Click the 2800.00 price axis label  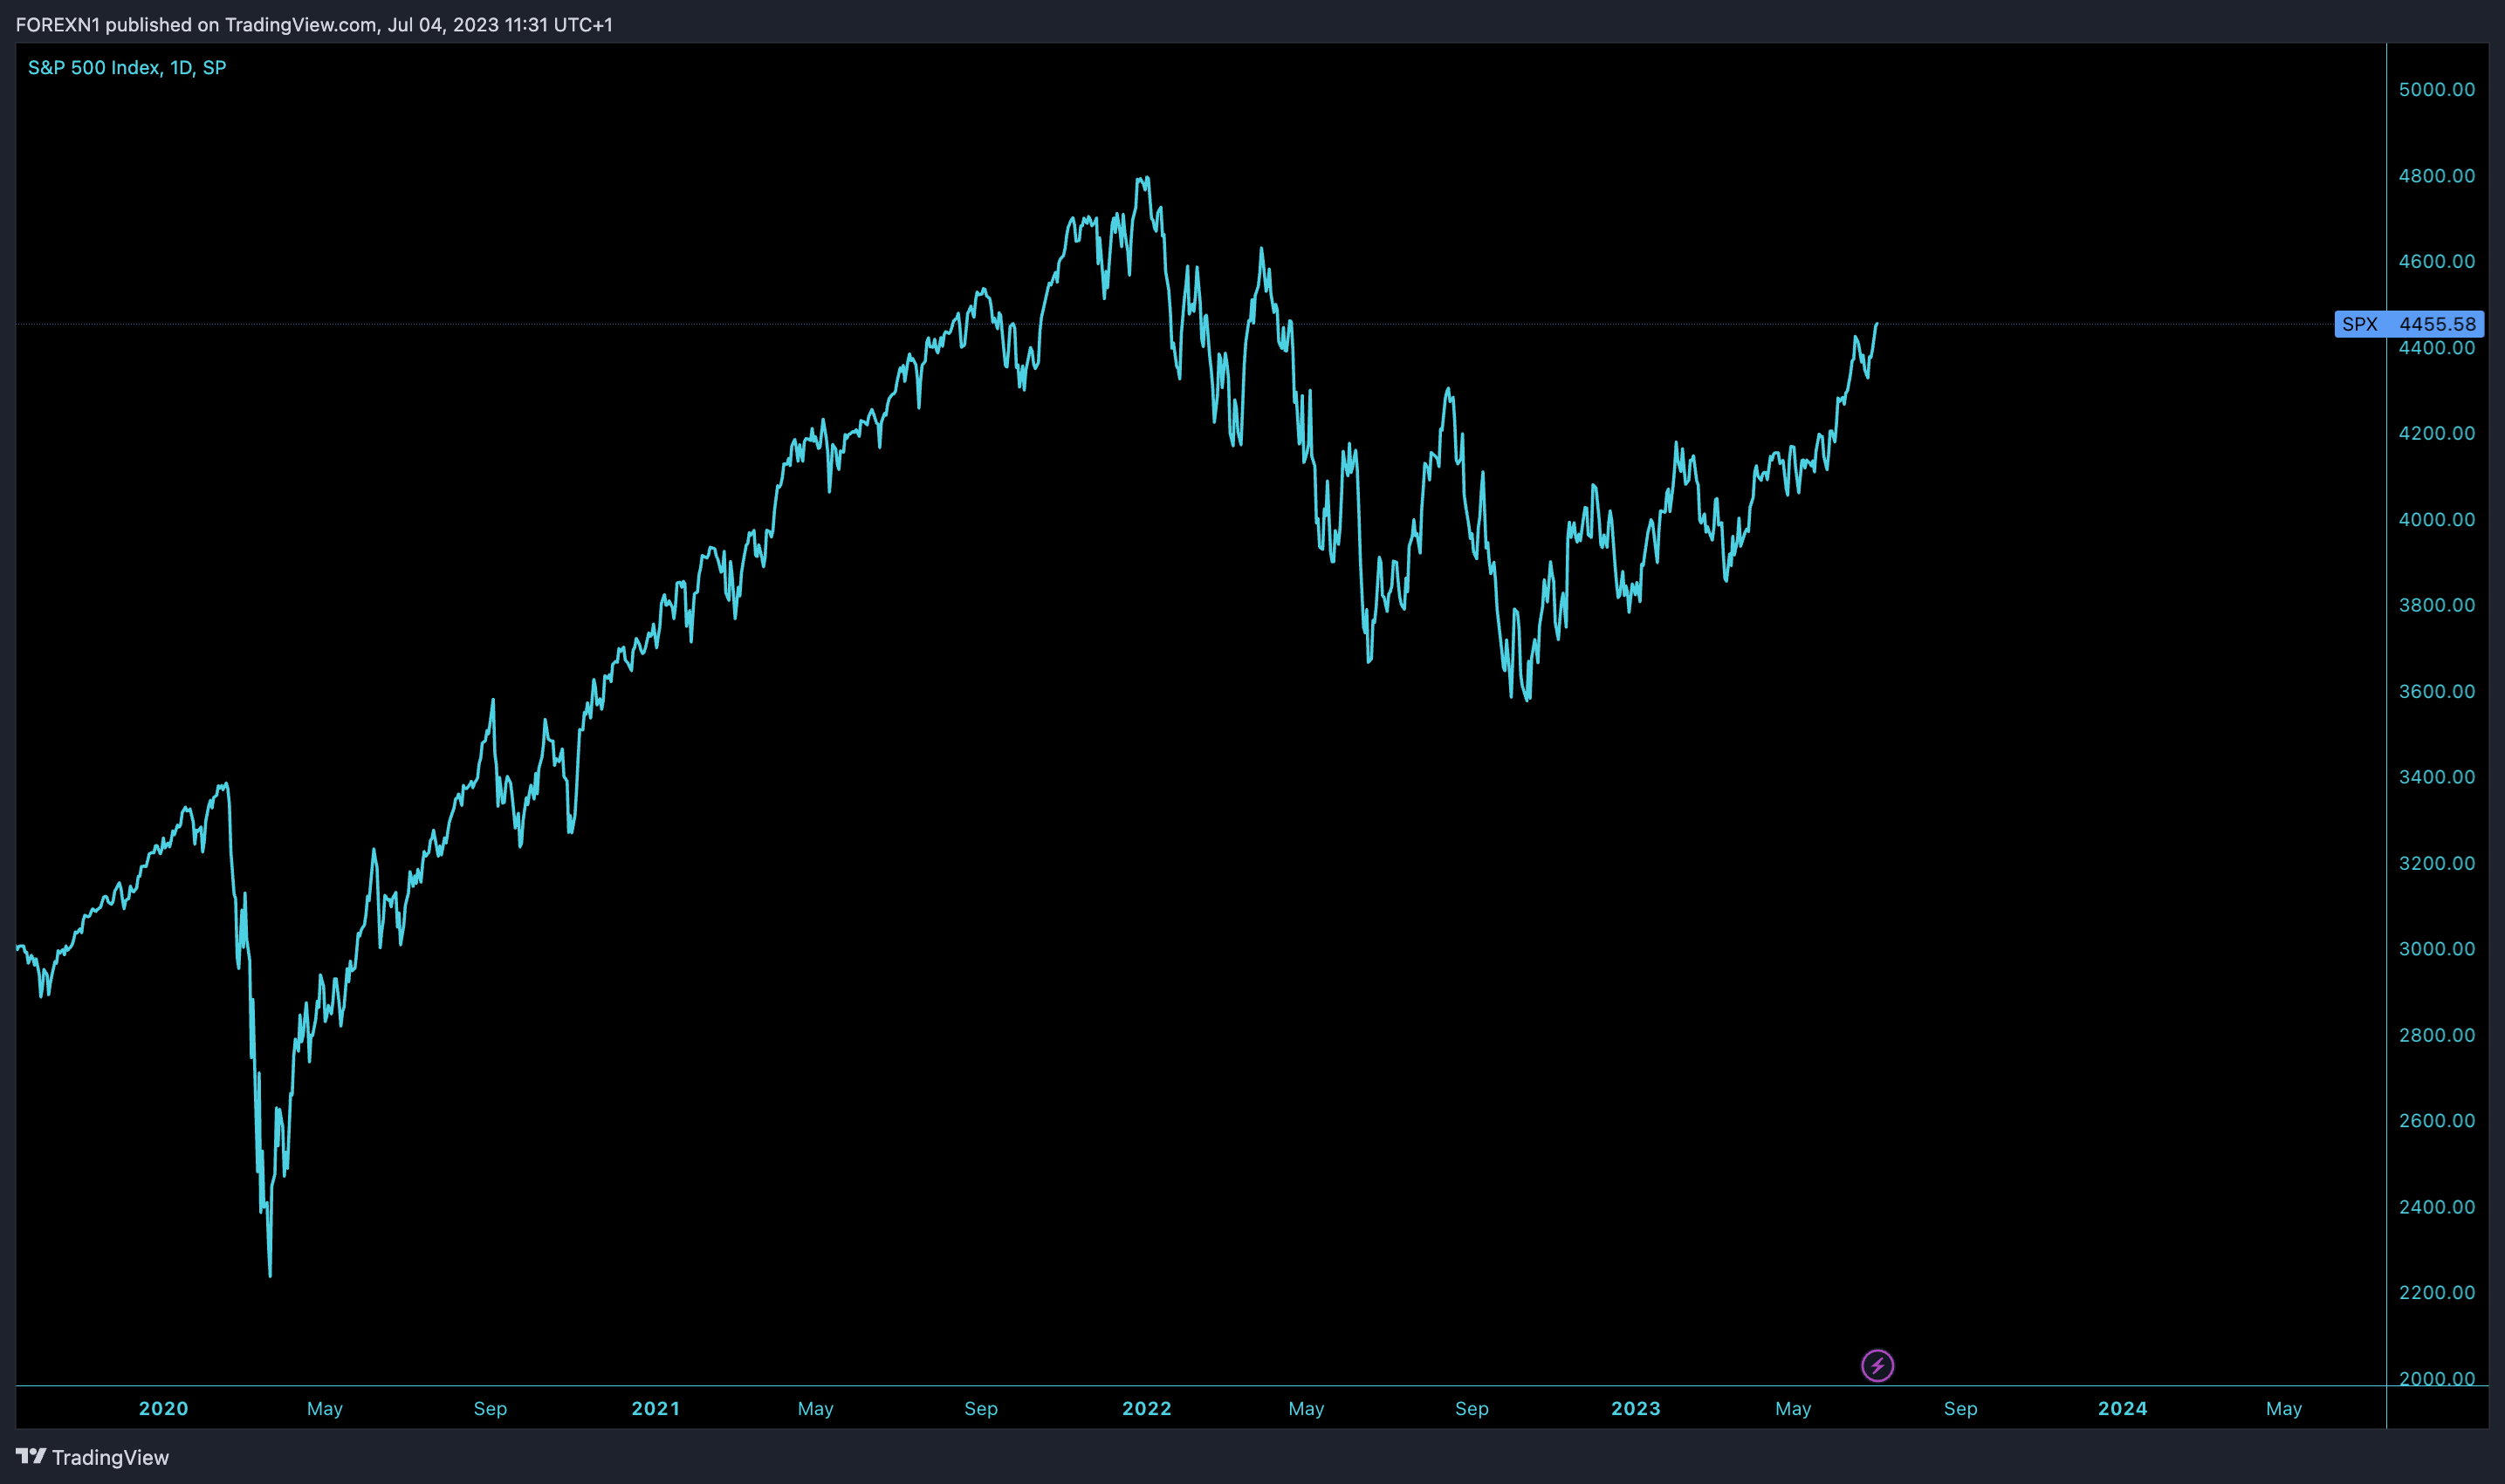pyautogui.click(x=2437, y=1035)
